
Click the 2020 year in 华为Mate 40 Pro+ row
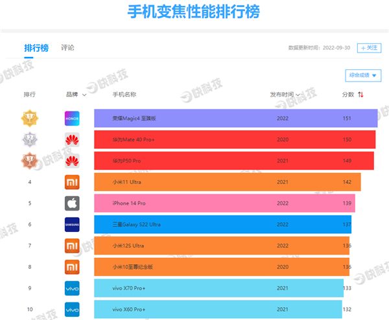pos(283,139)
